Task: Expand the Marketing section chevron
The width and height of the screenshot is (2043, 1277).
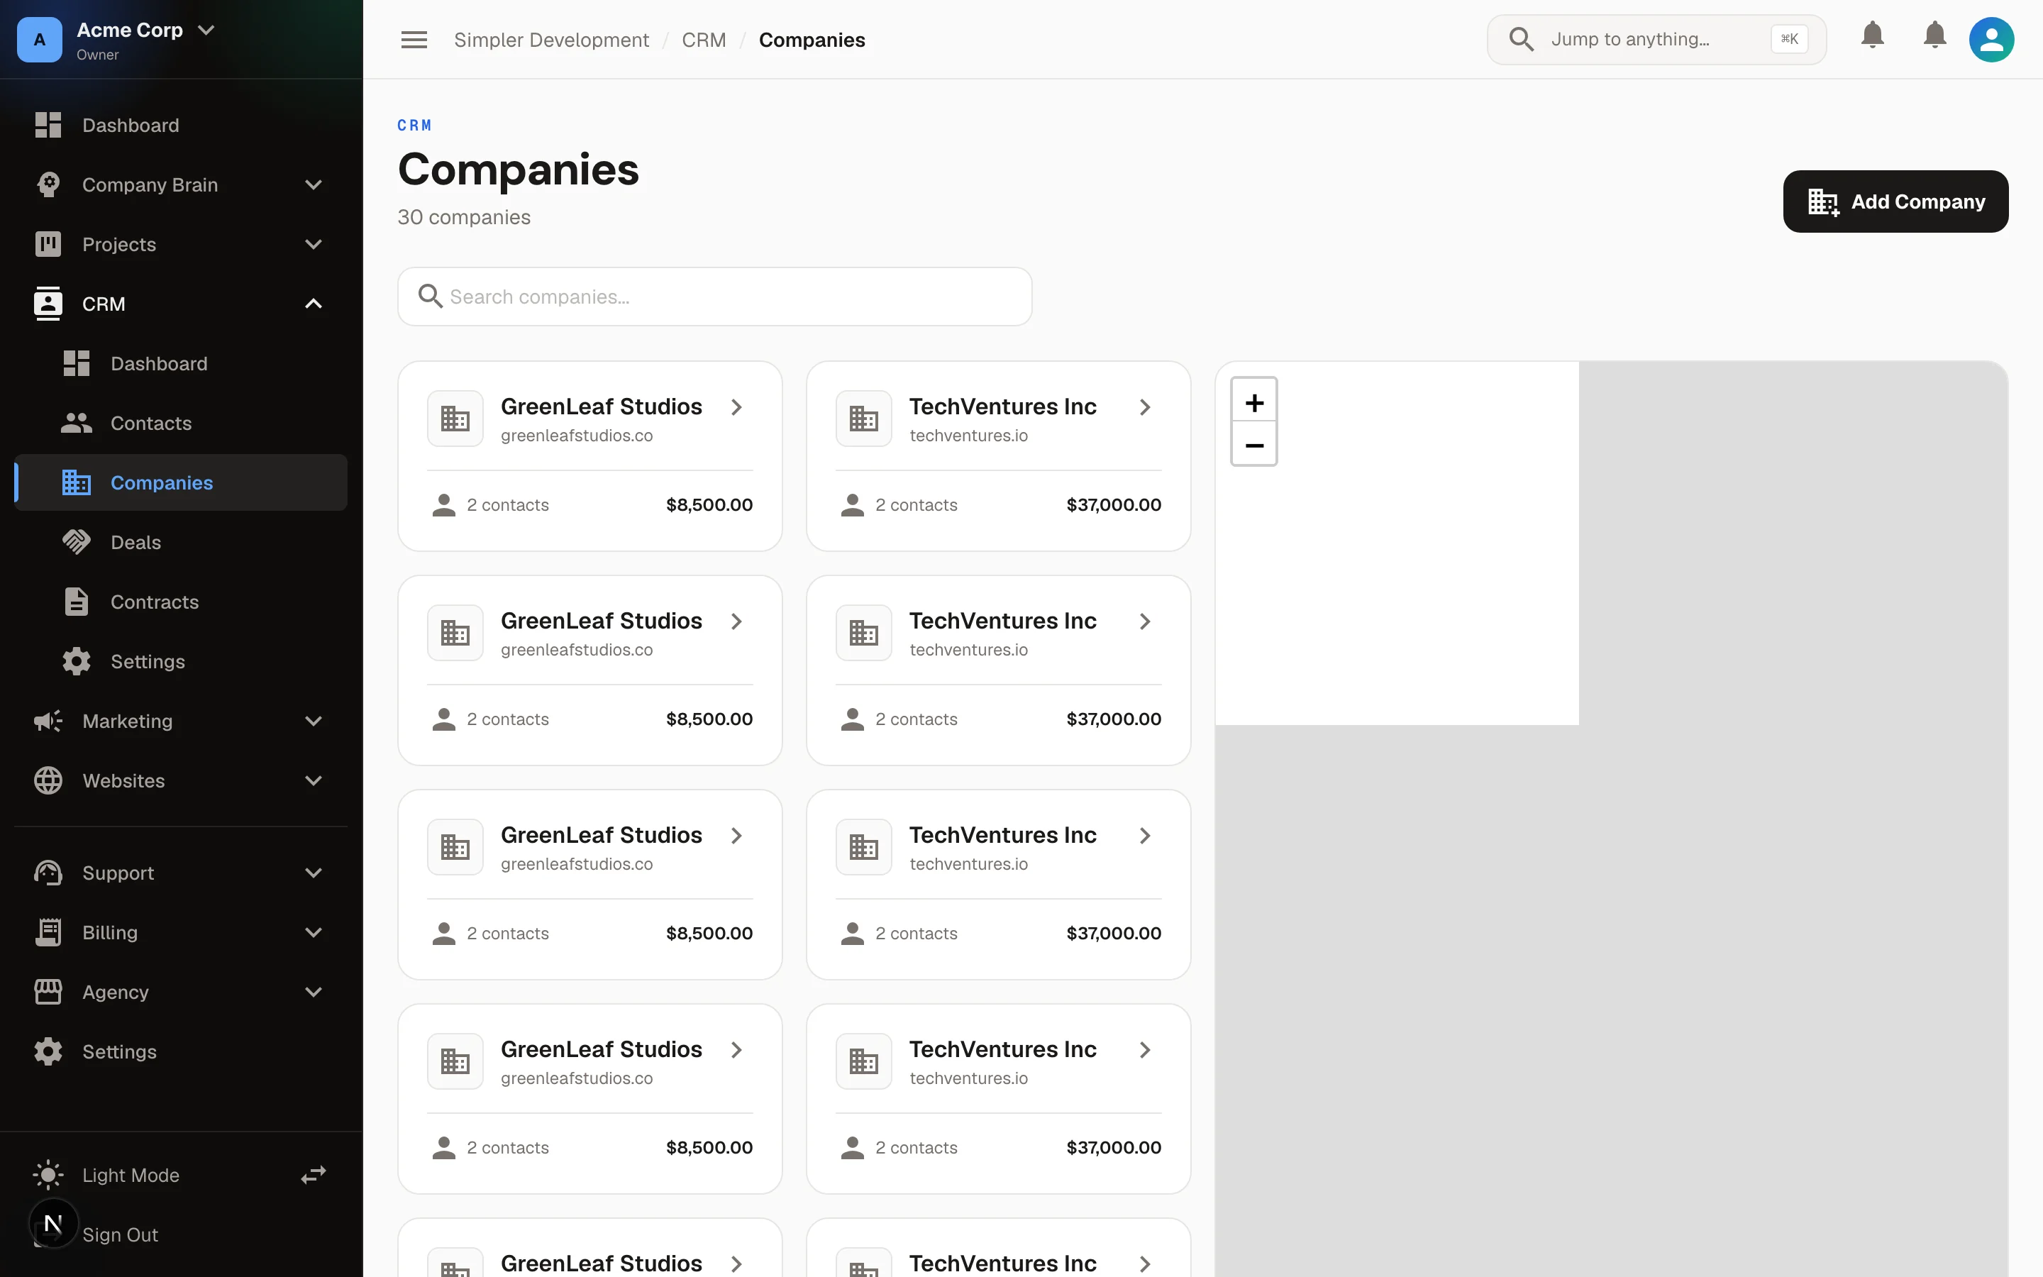Action: point(314,722)
